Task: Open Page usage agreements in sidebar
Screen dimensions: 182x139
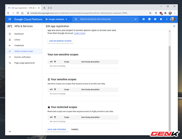Action: pyautogui.click(x=24, y=63)
